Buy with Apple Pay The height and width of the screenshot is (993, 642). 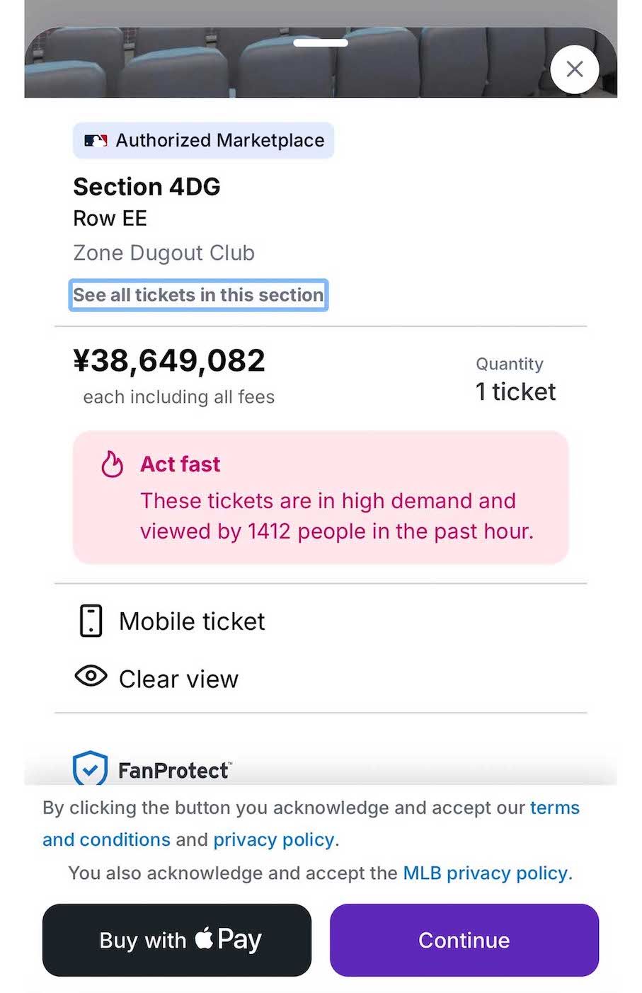(x=177, y=940)
